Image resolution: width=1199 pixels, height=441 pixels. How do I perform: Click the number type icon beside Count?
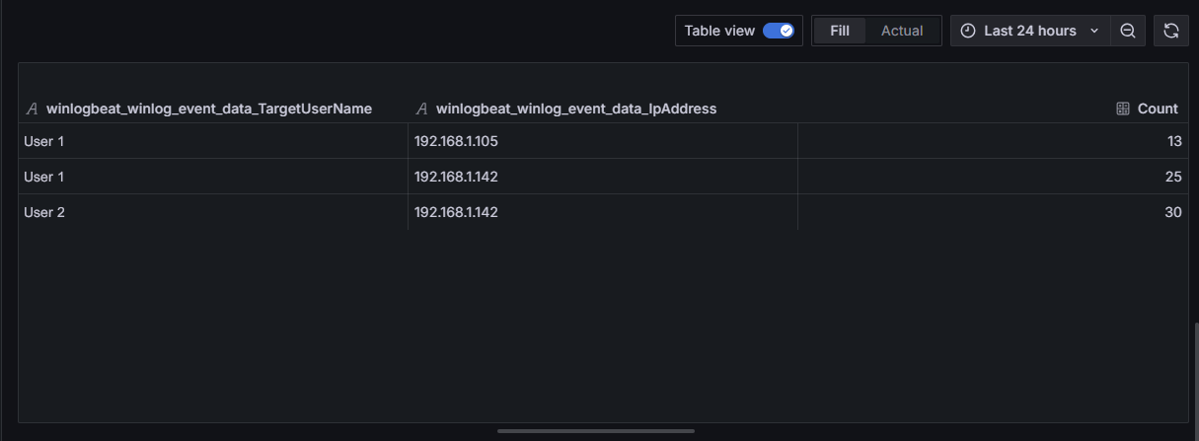[x=1122, y=109]
